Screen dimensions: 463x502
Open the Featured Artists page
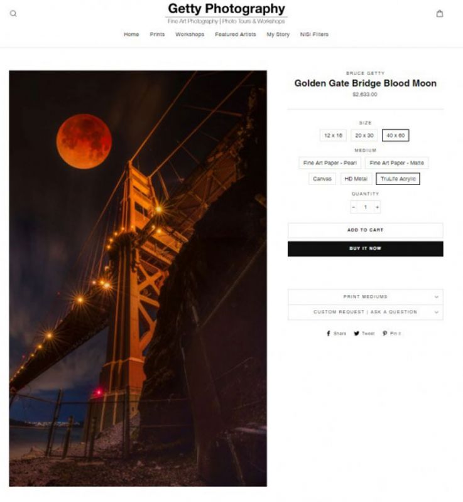point(236,35)
